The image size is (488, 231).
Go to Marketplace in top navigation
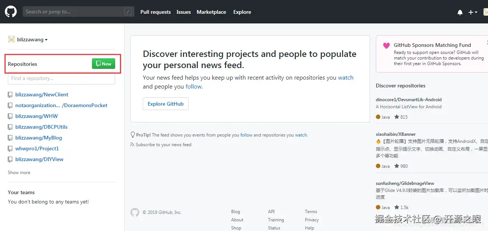[211, 12]
